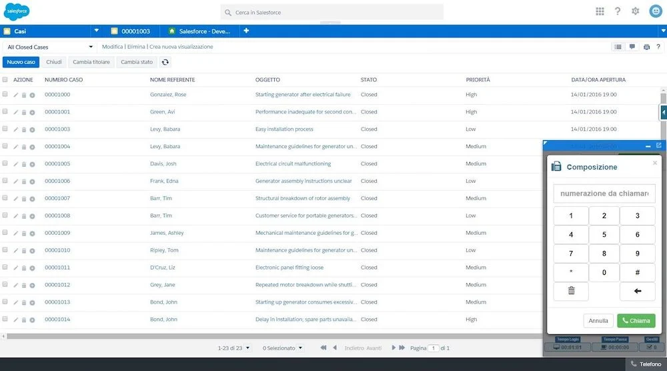This screenshot has height=371, width=667.
Task: Click the Cerca in Salesforce search box
Action: 331,12
